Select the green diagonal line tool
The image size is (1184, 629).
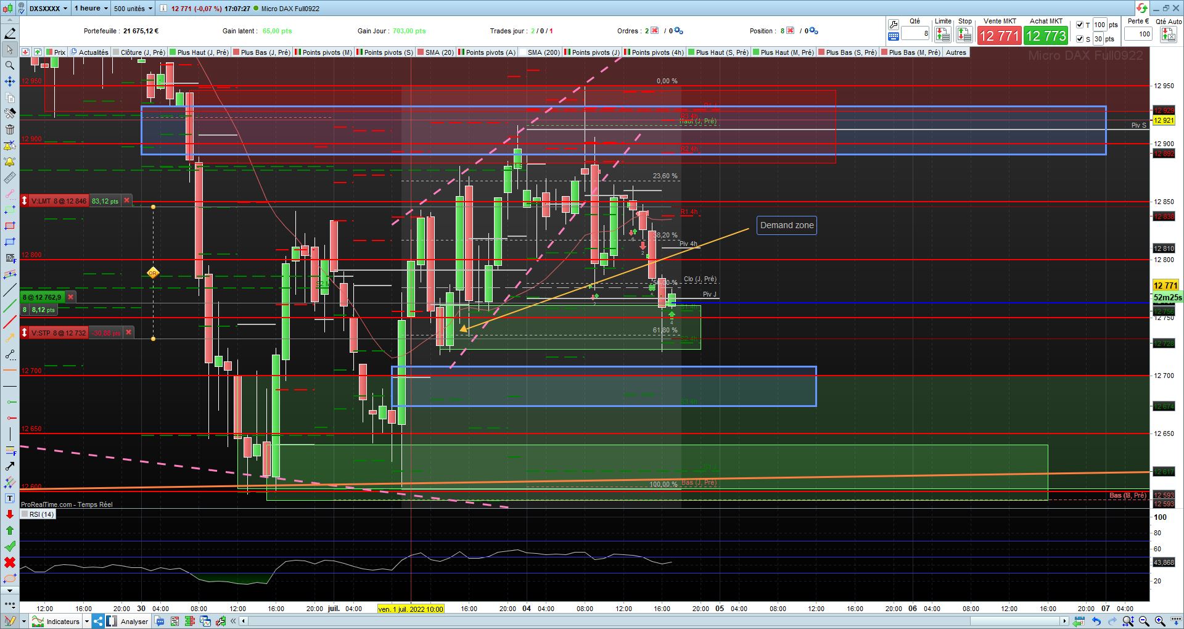pos(10,306)
